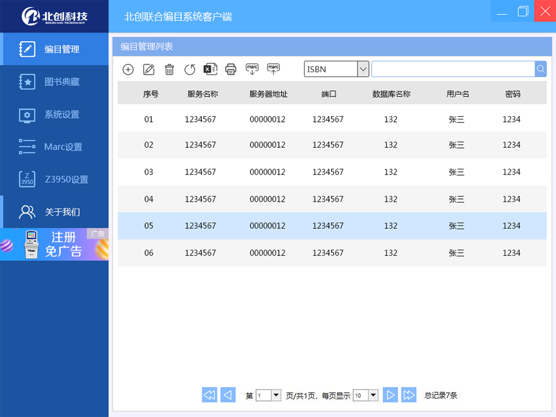The image size is (556, 417).
Task: Open the page number dropdown
Action: 276,396
